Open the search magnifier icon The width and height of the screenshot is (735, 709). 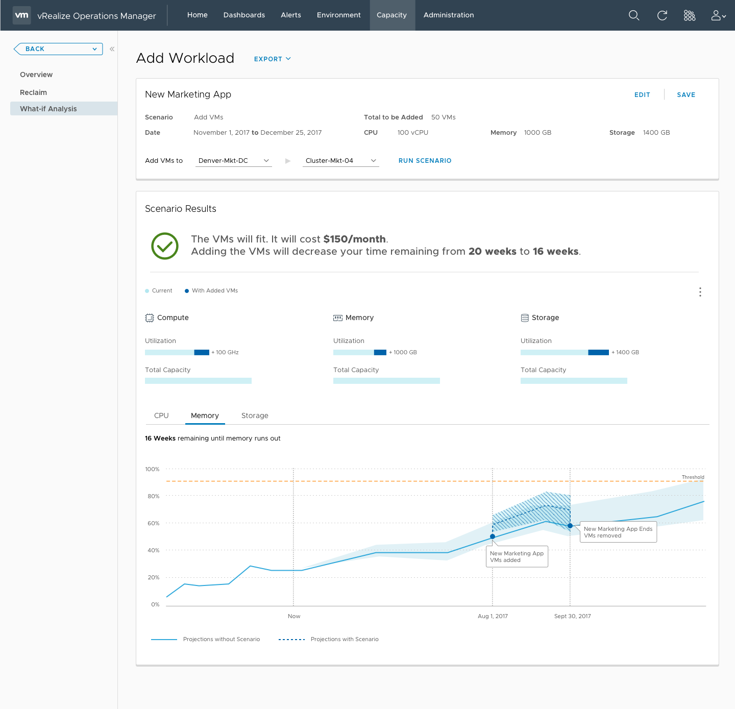[x=634, y=15]
